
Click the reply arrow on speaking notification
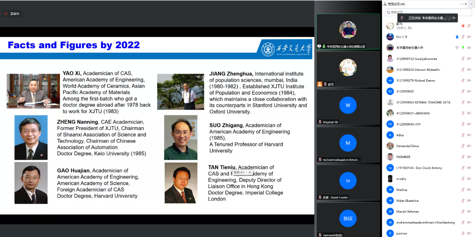point(454,18)
